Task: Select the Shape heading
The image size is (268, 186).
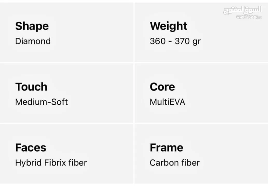Action: tap(32, 26)
